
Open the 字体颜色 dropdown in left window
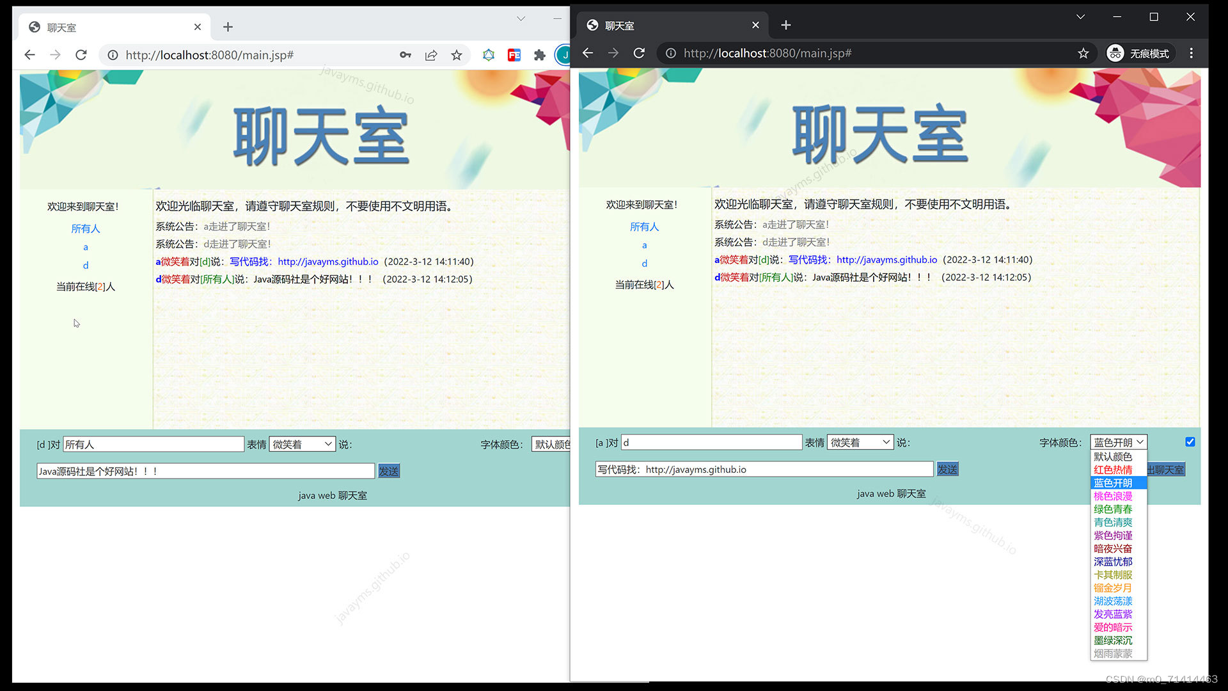pyautogui.click(x=551, y=445)
